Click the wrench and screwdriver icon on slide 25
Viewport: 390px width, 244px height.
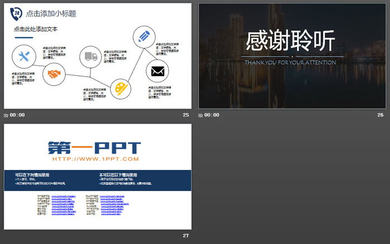tap(24, 57)
